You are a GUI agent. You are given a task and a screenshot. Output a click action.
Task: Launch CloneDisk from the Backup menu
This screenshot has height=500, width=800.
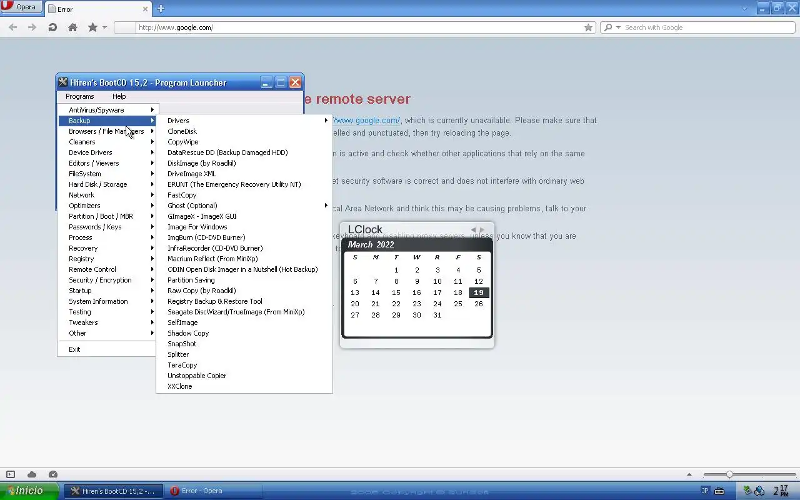click(x=244, y=131)
